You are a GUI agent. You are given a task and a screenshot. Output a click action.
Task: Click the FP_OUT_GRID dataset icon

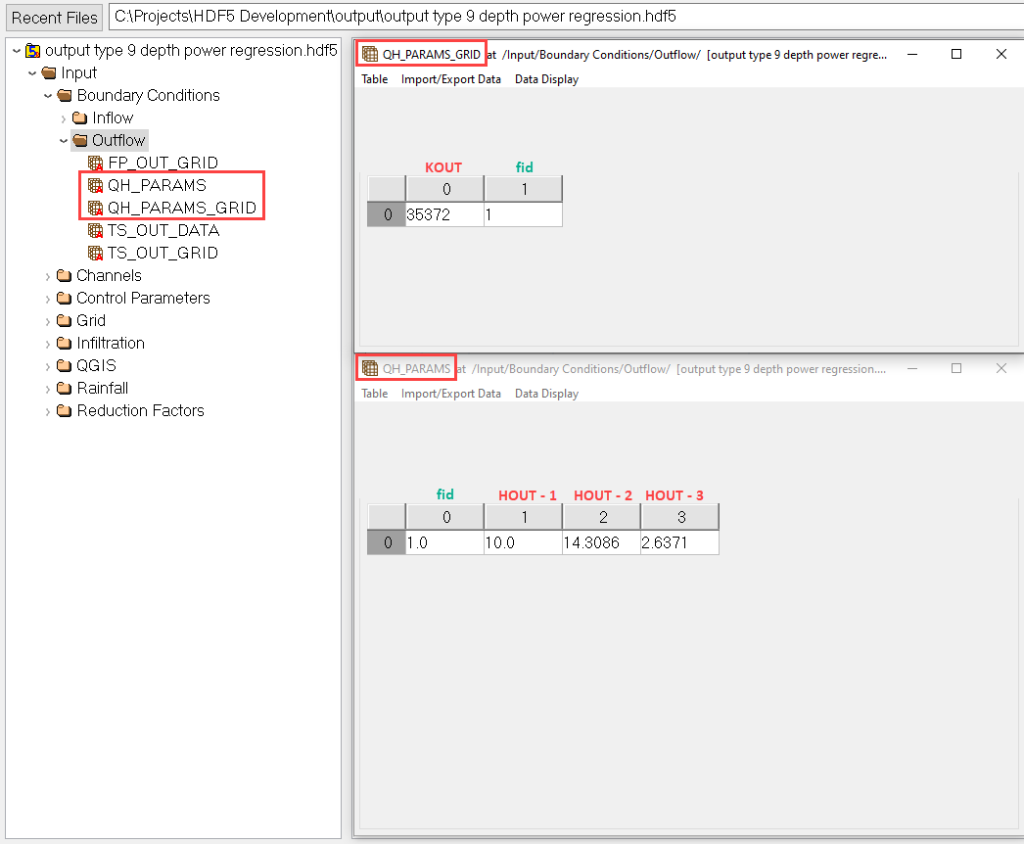(x=95, y=163)
